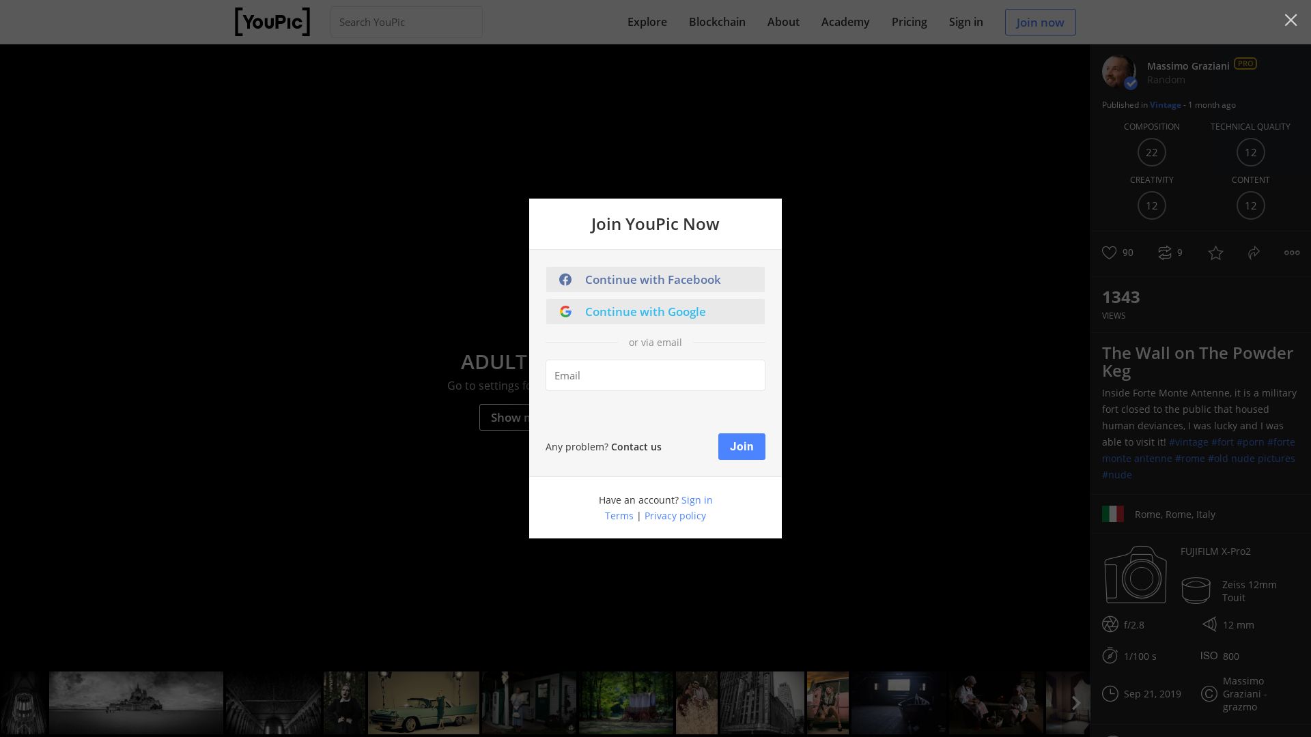The image size is (1311, 737).
Task: Open the green vintage car thumbnail
Action: (x=423, y=703)
